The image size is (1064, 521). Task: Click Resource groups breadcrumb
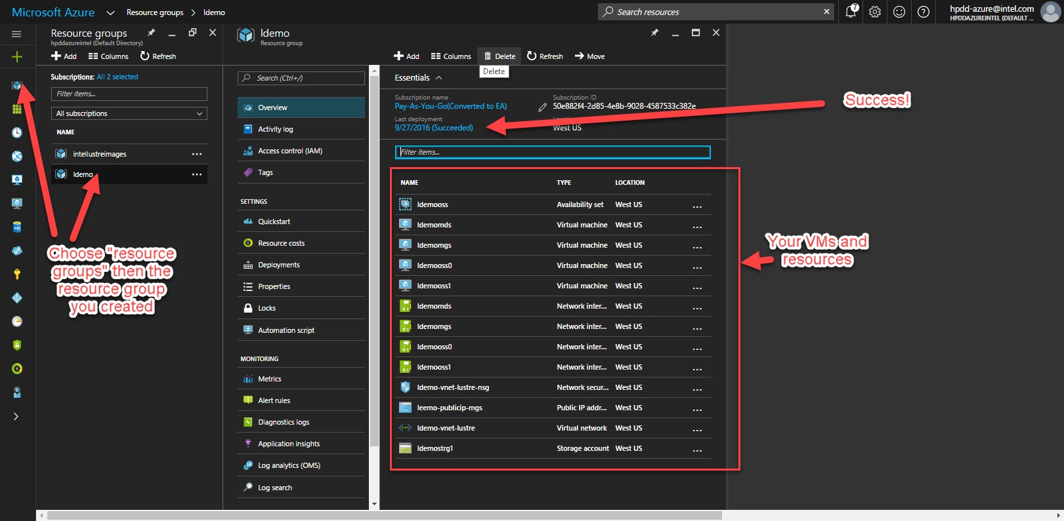pyautogui.click(x=155, y=12)
